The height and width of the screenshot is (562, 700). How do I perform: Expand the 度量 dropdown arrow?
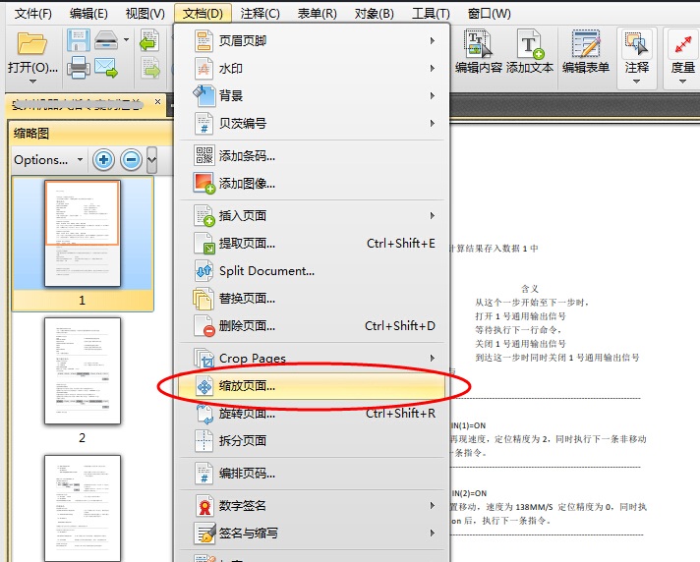click(x=682, y=82)
